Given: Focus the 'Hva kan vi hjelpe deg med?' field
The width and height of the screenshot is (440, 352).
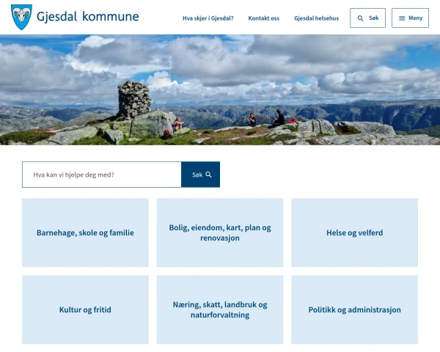Looking at the screenshot, I should click(x=102, y=175).
